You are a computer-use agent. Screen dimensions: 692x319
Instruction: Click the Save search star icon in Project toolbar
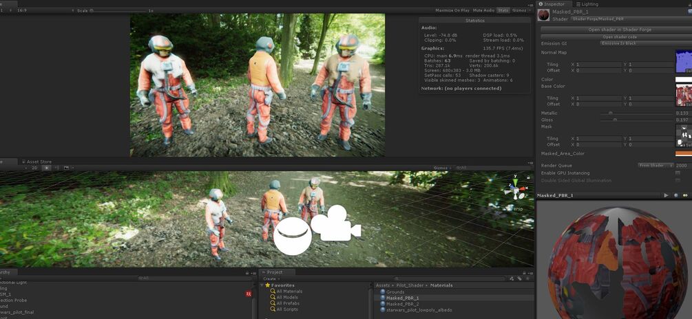point(527,278)
